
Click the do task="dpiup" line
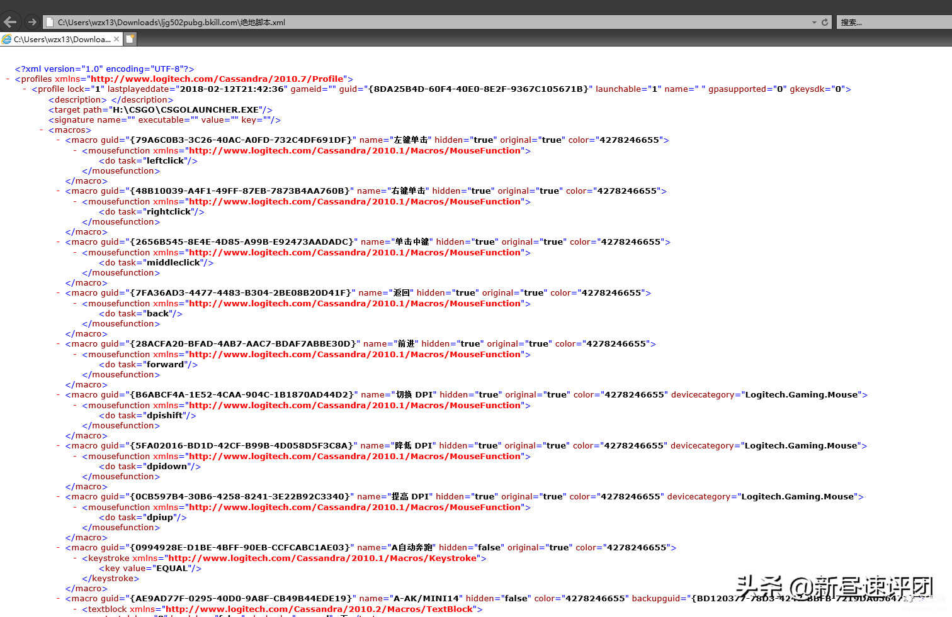143,518
